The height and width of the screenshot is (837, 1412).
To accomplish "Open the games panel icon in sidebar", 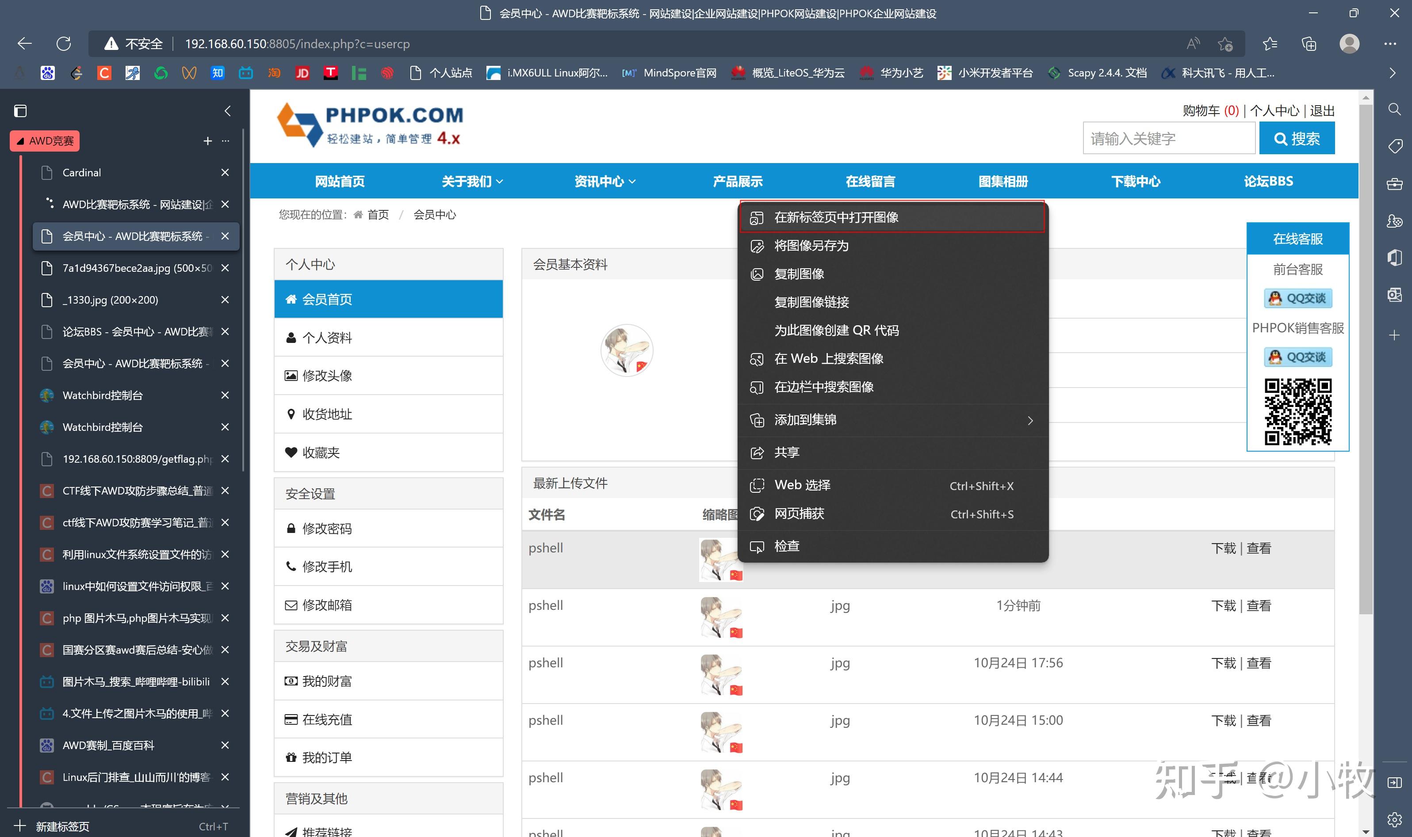I will (1394, 222).
